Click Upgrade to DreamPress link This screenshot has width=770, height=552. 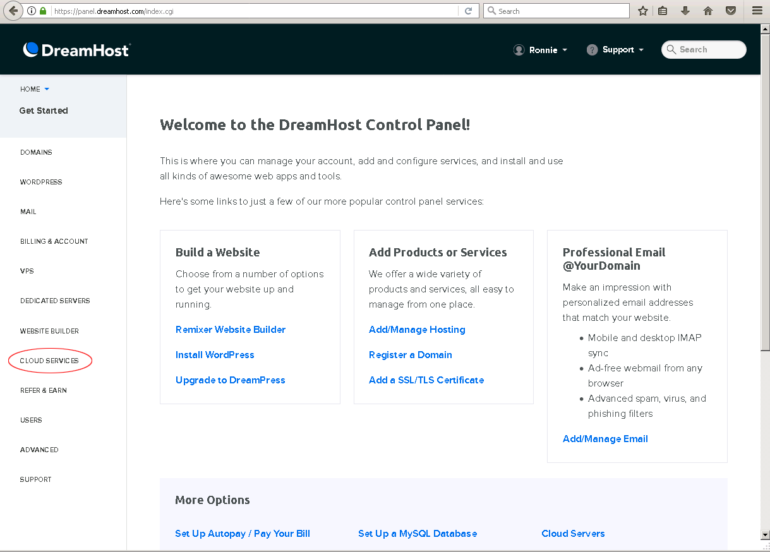point(231,380)
